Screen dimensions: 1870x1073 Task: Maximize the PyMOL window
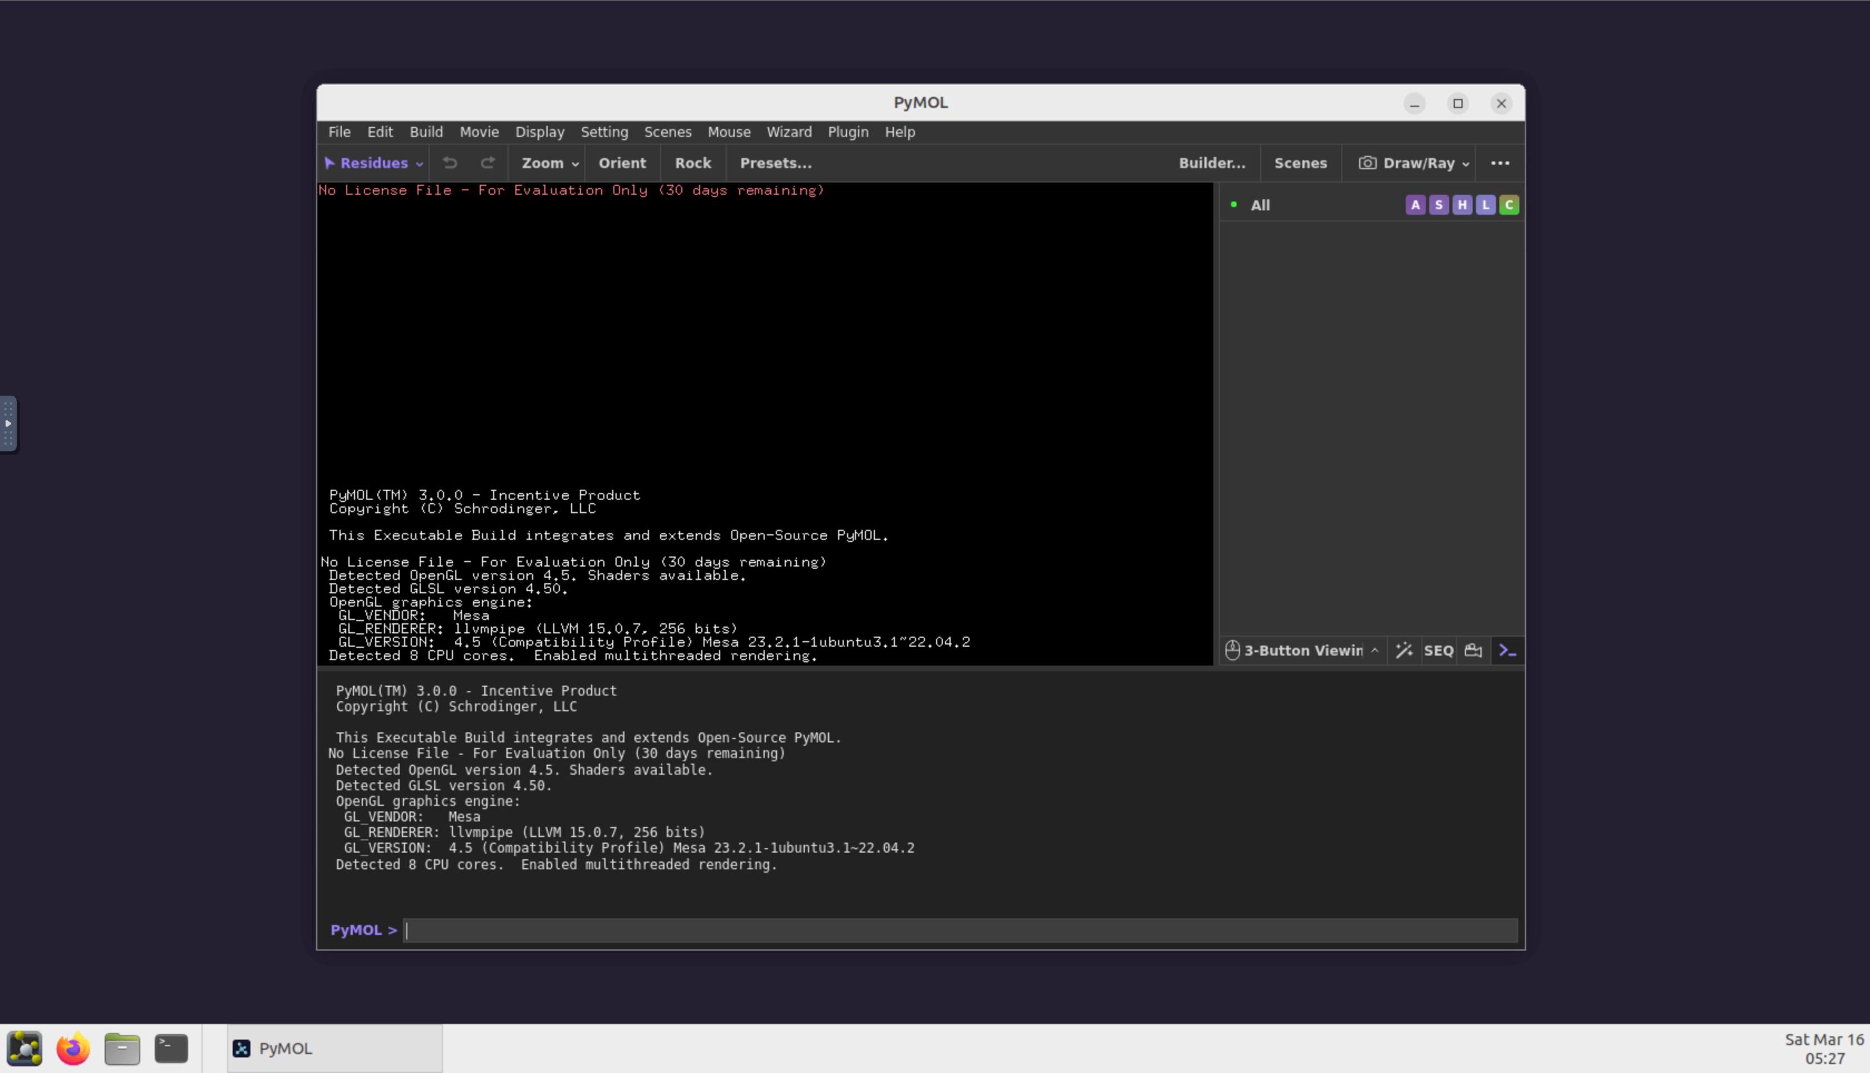point(1458,103)
